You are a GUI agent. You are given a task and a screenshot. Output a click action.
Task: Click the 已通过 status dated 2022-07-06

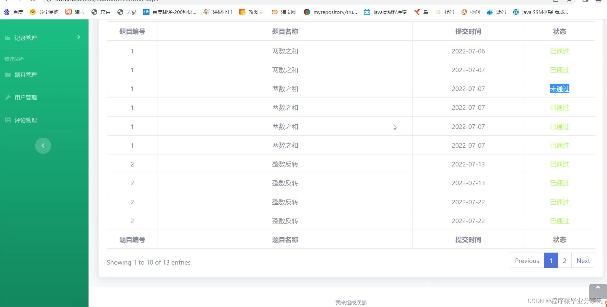560,51
